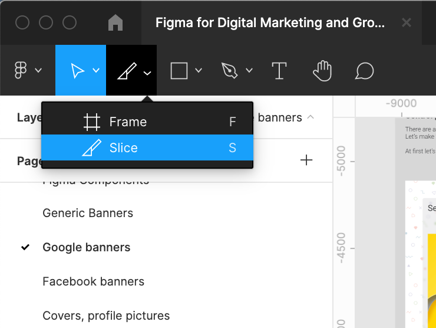
Task: Open the Facebook banners page
Action: [94, 281]
